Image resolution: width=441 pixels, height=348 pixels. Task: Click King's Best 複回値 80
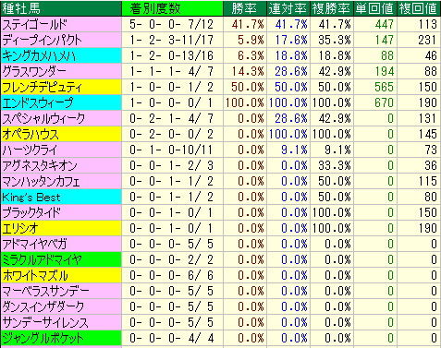(x=431, y=197)
